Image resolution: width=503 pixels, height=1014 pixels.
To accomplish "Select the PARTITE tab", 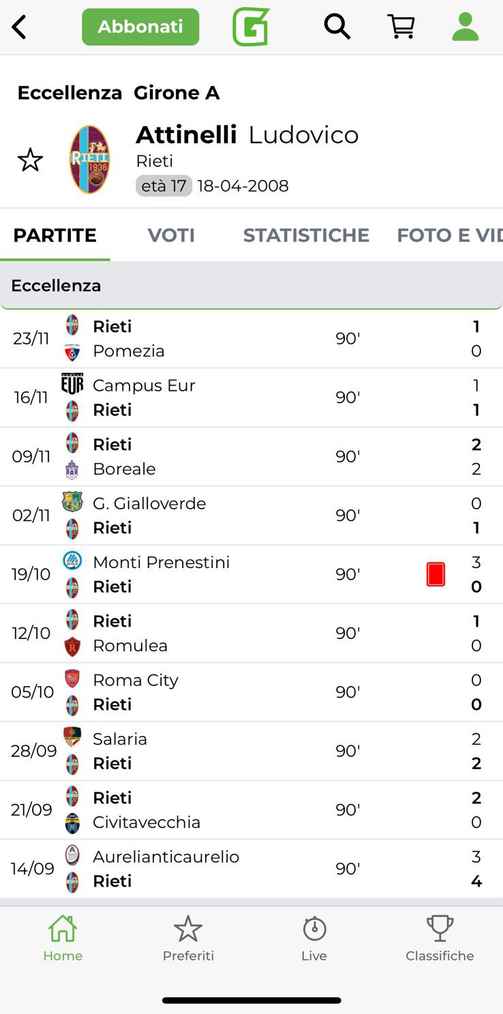I will (x=55, y=235).
